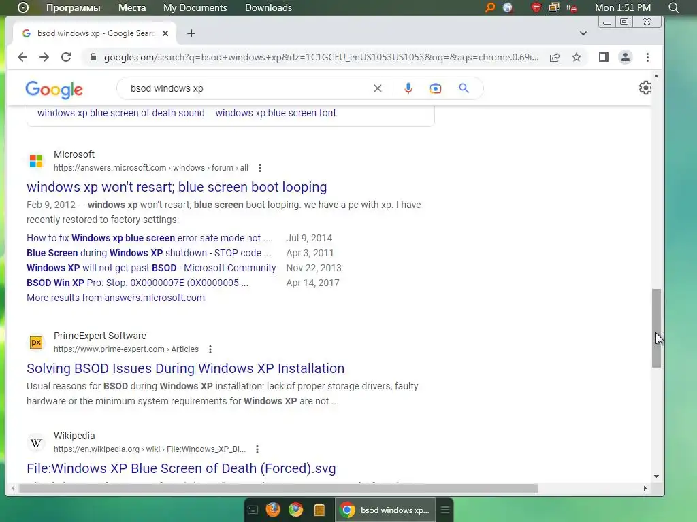Expand the tab search dropdown
The height and width of the screenshot is (522, 697).
click(x=583, y=33)
